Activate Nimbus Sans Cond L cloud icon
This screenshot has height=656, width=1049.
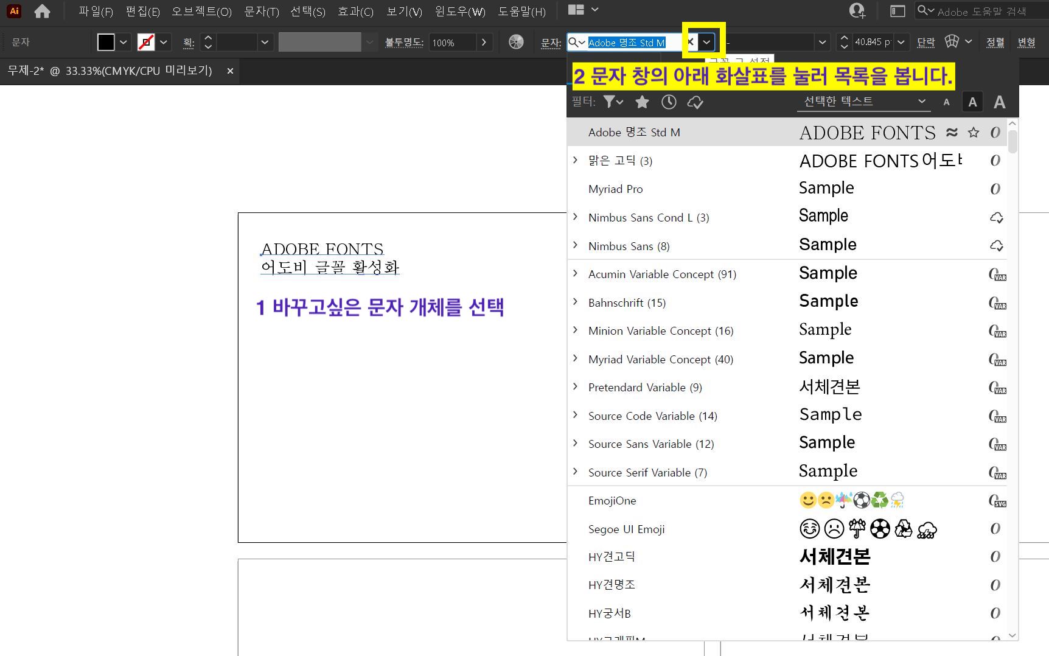(996, 217)
